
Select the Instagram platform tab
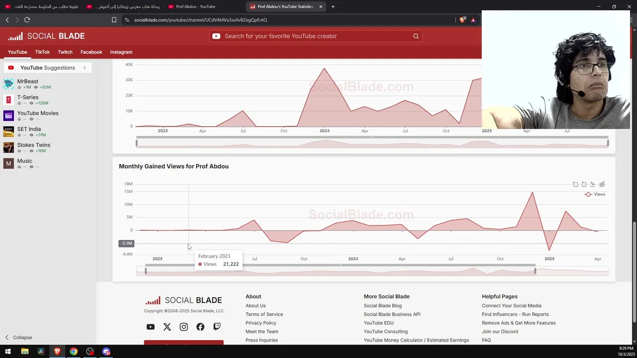pos(121,52)
